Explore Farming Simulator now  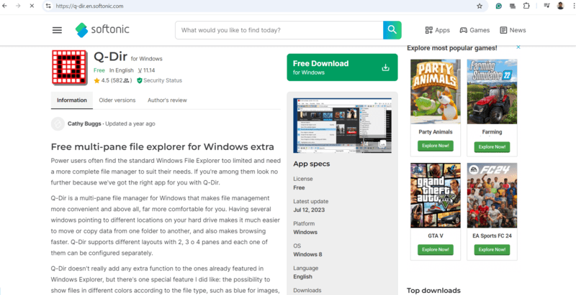coord(492,146)
